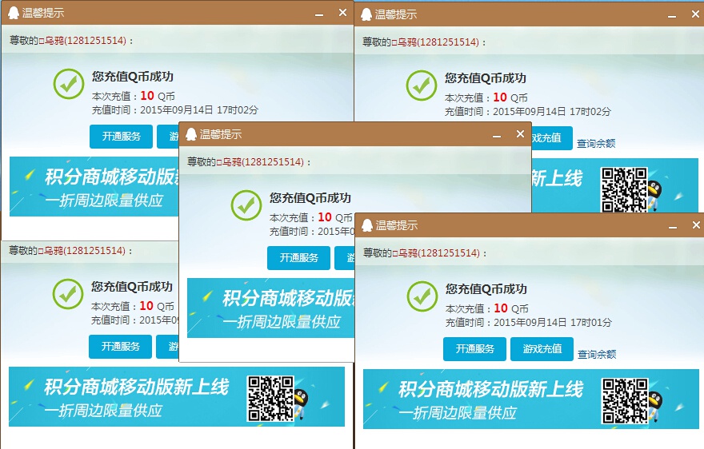Click the QR code in the 17时01分 window banner
The image size is (704, 449).
(x=625, y=400)
